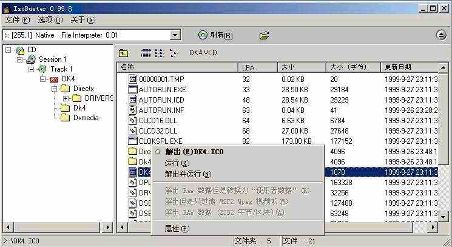Viewport: 452px width, 247px height.
Task: Collapse the Directx folder node
Action: coord(54,89)
